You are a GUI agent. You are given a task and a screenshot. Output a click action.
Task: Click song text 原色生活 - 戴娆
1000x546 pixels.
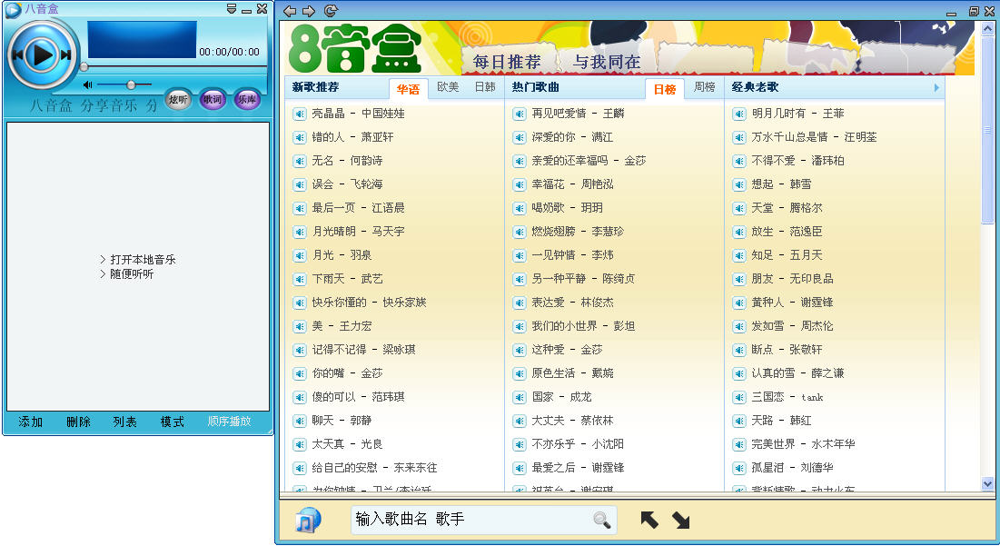pyautogui.click(x=573, y=373)
